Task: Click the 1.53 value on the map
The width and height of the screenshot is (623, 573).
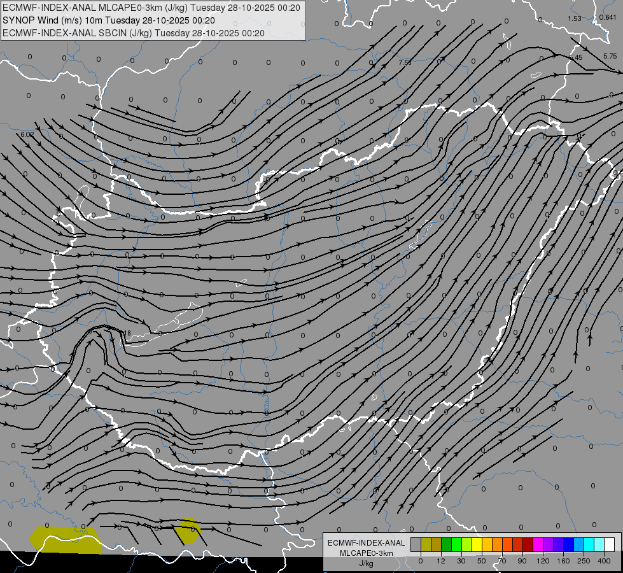Action: tap(575, 18)
